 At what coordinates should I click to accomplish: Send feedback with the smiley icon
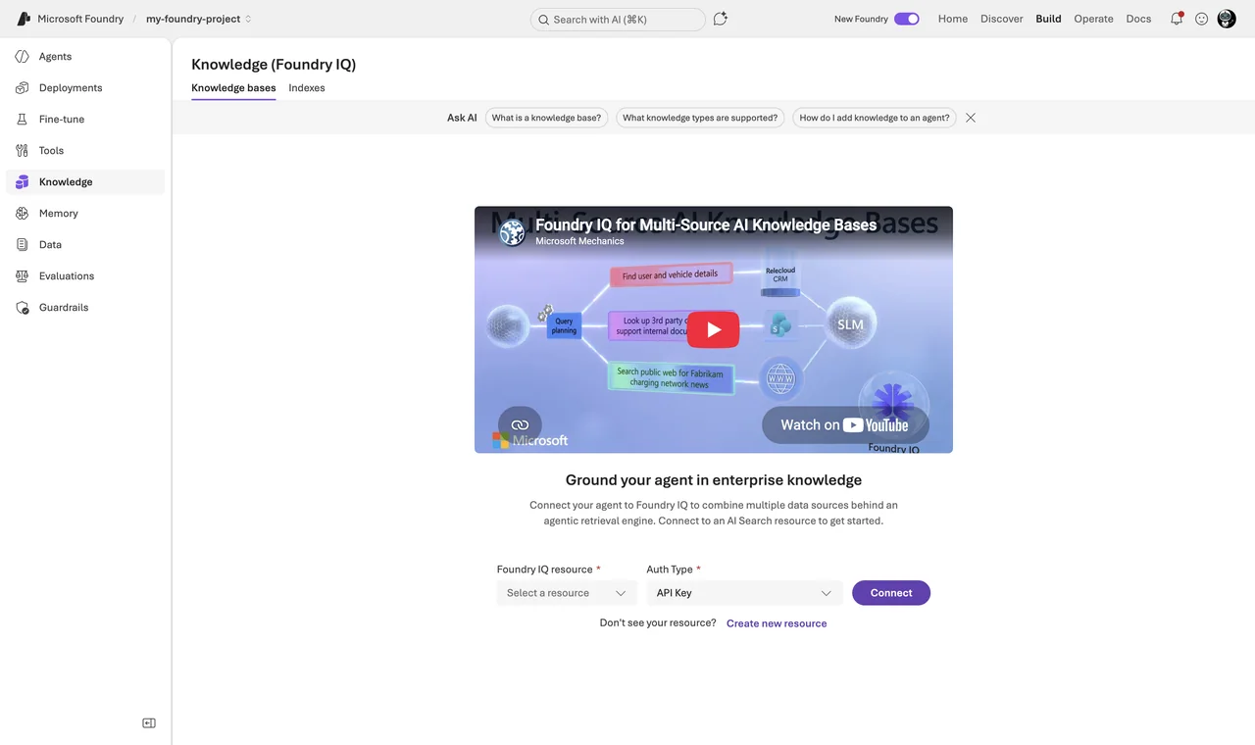(x=1201, y=19)
